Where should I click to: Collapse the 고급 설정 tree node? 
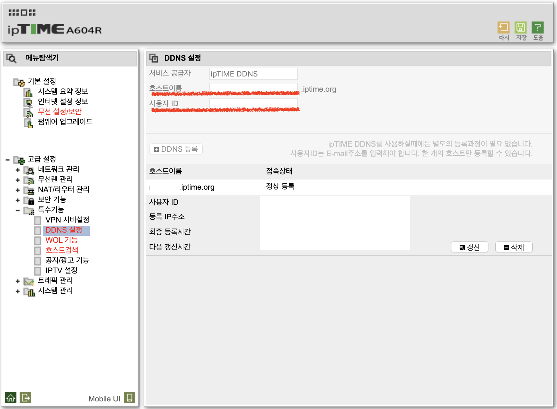point(8,160)
